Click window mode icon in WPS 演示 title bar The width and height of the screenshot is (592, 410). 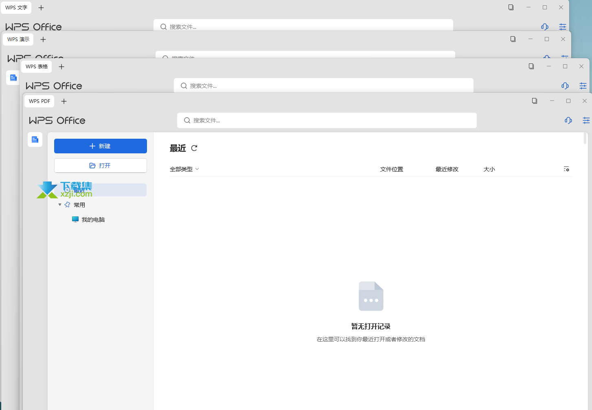[513, 39]
